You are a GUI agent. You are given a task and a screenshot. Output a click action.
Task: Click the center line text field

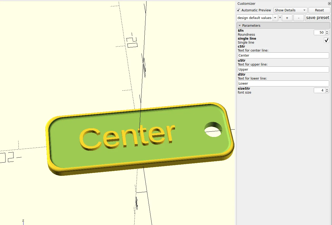pyautogui.click(x=283, y=56)
